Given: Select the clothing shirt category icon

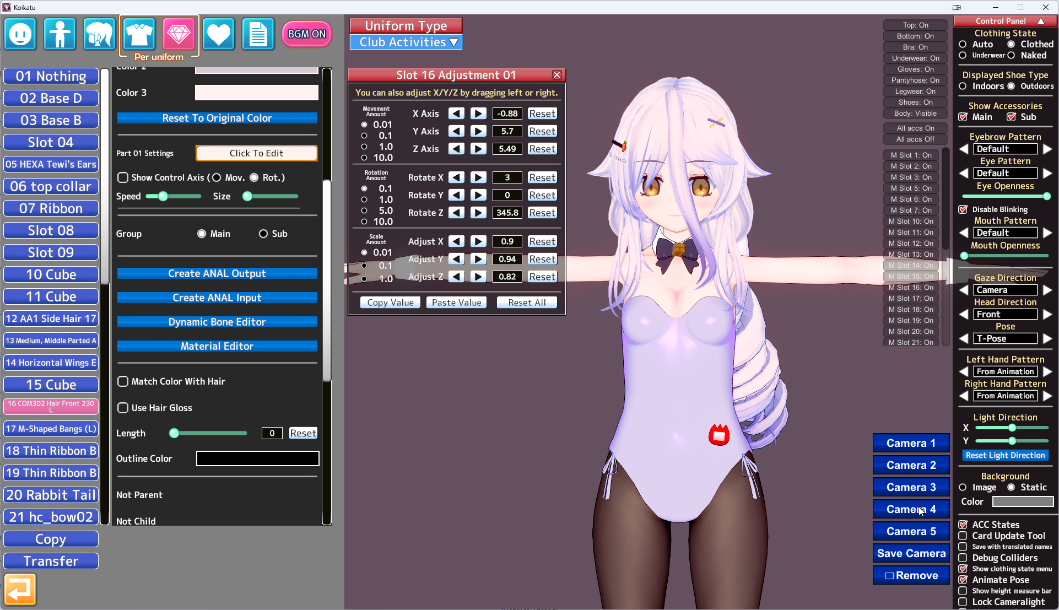Looking at the screenshot, I should click(x=139, y=34).
